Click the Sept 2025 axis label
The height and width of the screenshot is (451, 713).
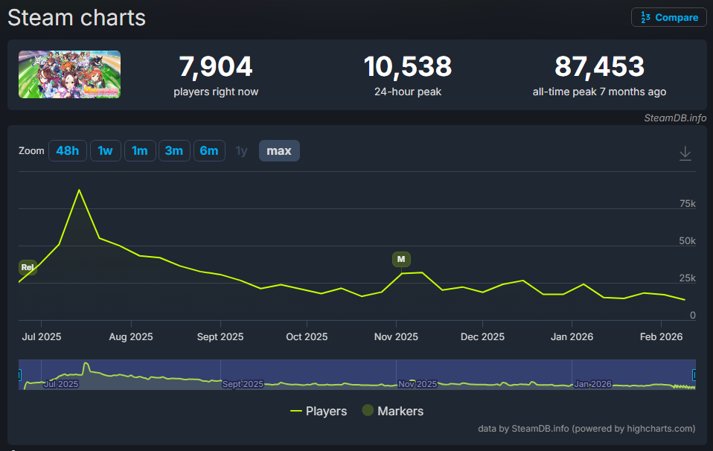click(220, 337)
